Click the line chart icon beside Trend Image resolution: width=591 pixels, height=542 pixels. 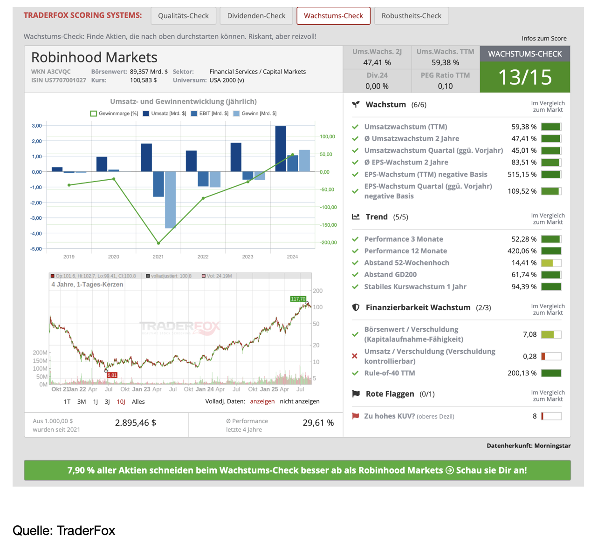pos(356,217)
